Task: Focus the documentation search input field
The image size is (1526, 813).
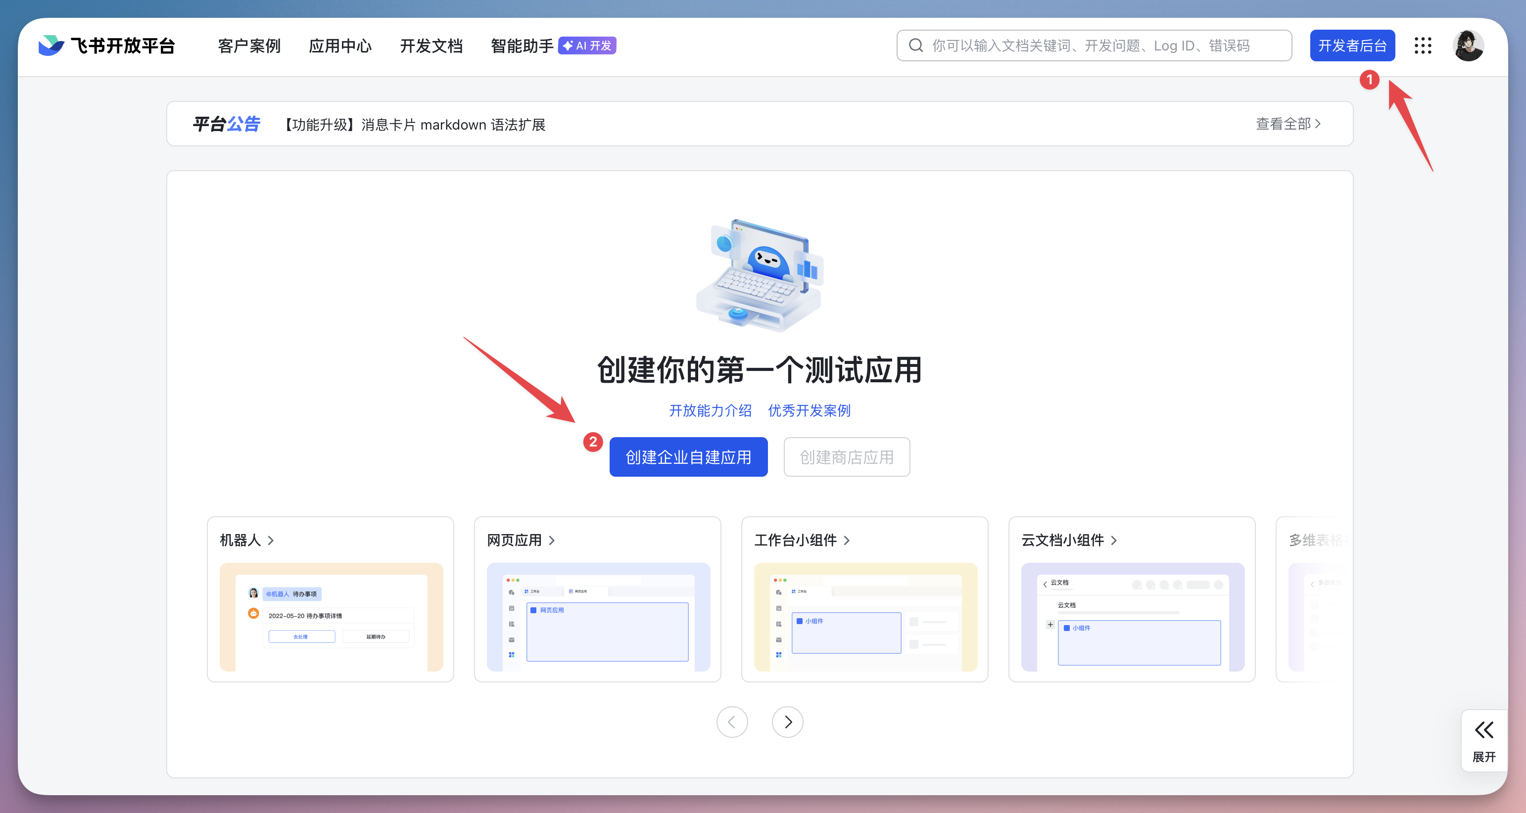Action: coord(1094,45)
